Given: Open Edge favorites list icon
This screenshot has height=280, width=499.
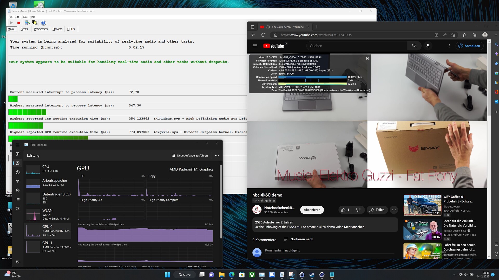Looking at the screenshot, I should (x=464, y=35).
